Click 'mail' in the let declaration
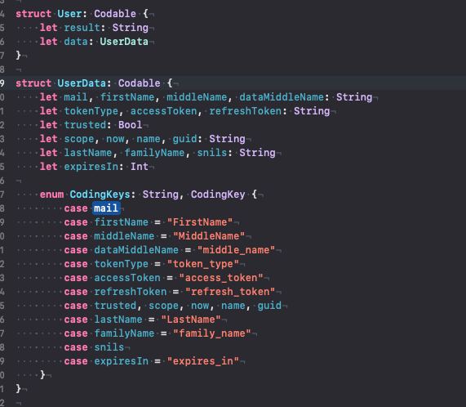 (x=76, y=97)
